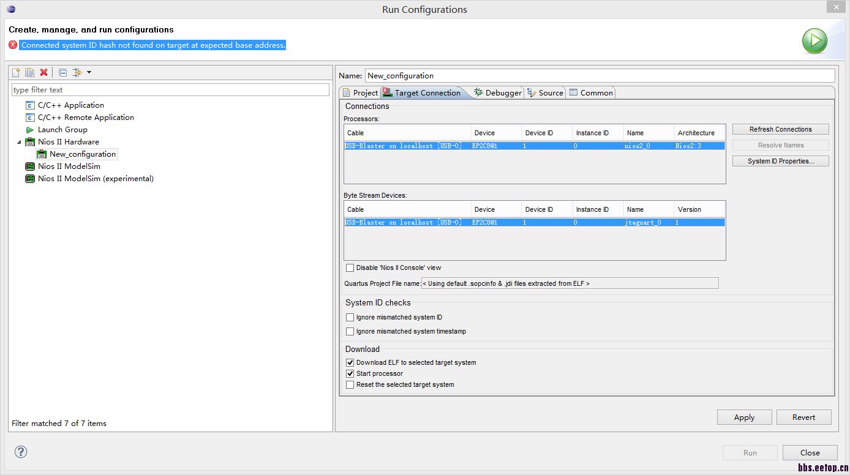Image resolution: width=850 pixels, height=475 pixels.
Task: Click the green Run icon at top right
Action: point(814,41)
